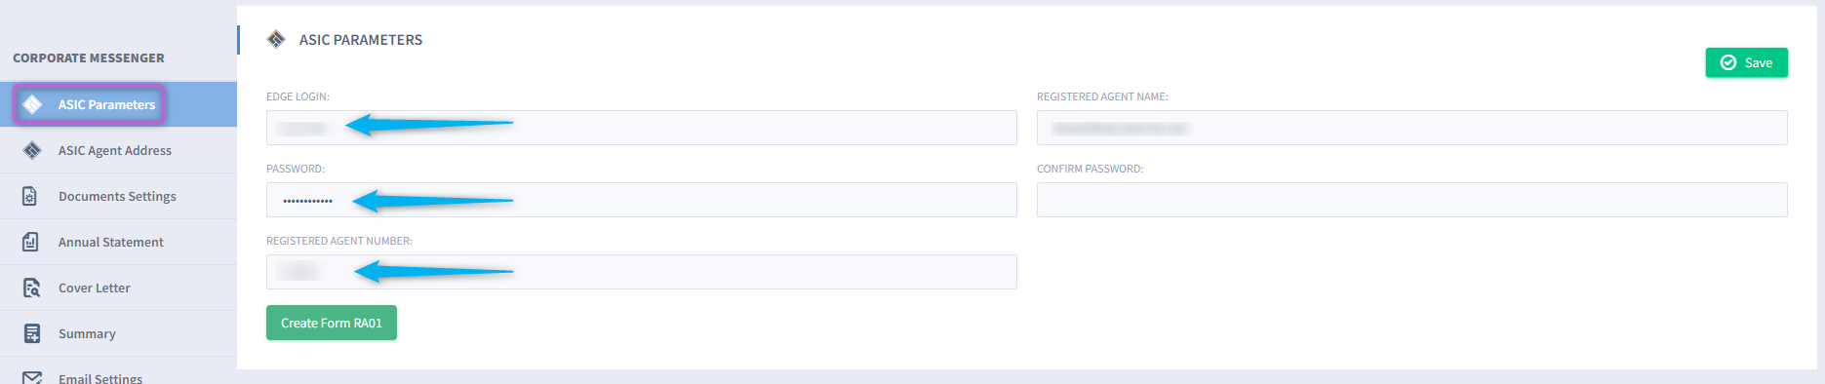Click the checkmark icon on Save button
This screenshot has width=1825, height=384.
(1728, 62)
